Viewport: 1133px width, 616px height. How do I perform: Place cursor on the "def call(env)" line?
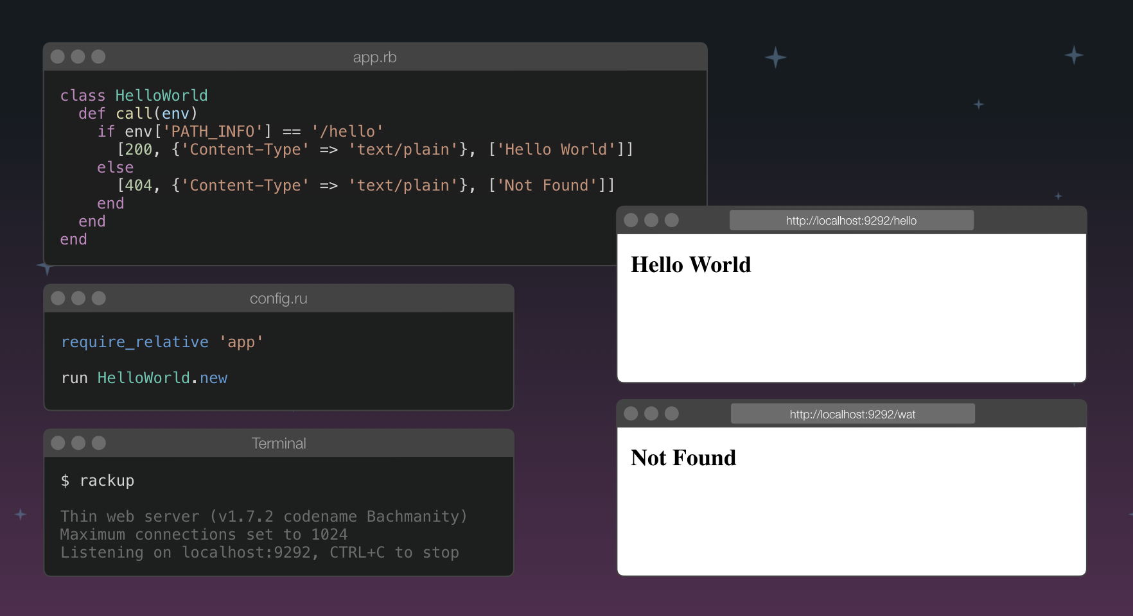[138, 114]
